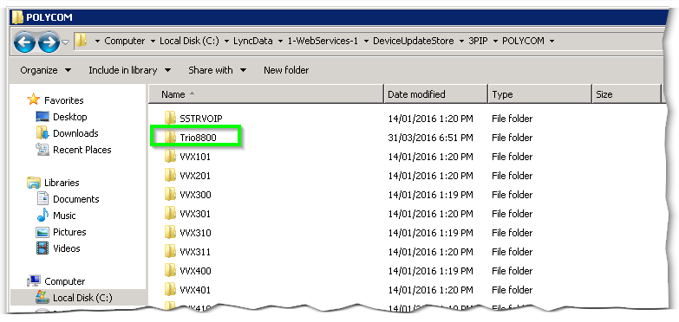This screenshot has width=679, height=322.
Task: Click File folder type in VVX201 row
Action: click(513, 176)
